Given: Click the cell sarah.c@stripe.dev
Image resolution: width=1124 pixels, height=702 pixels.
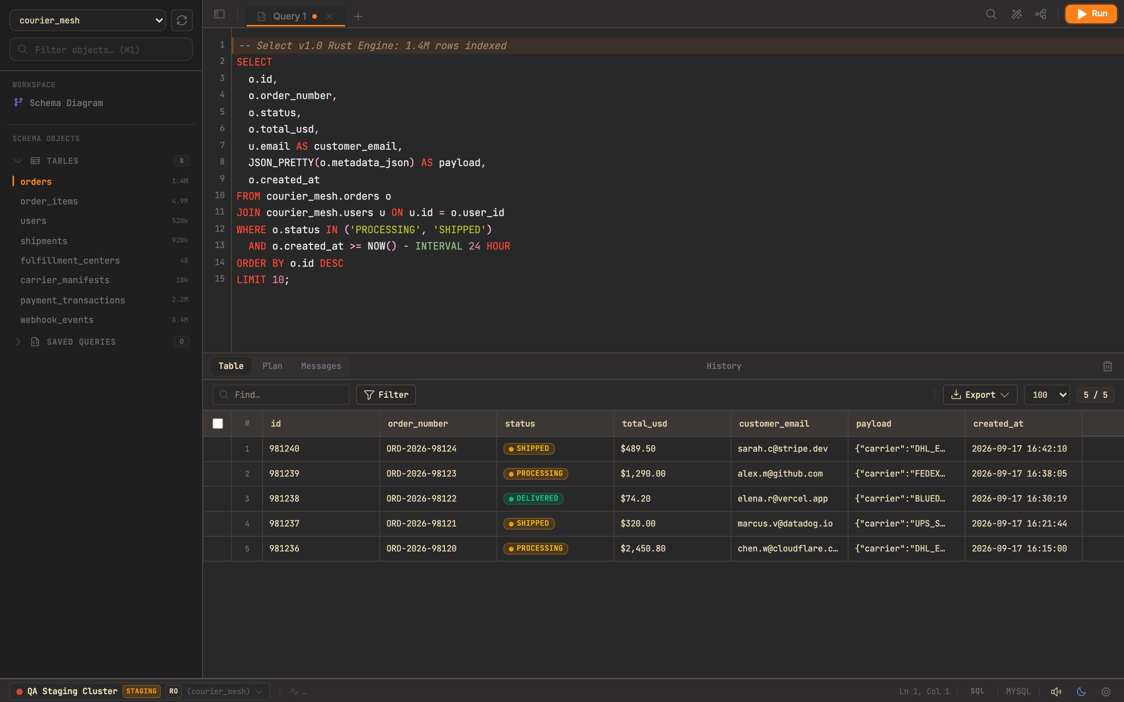Looking at the screenshot, I should tap(789, 448).
